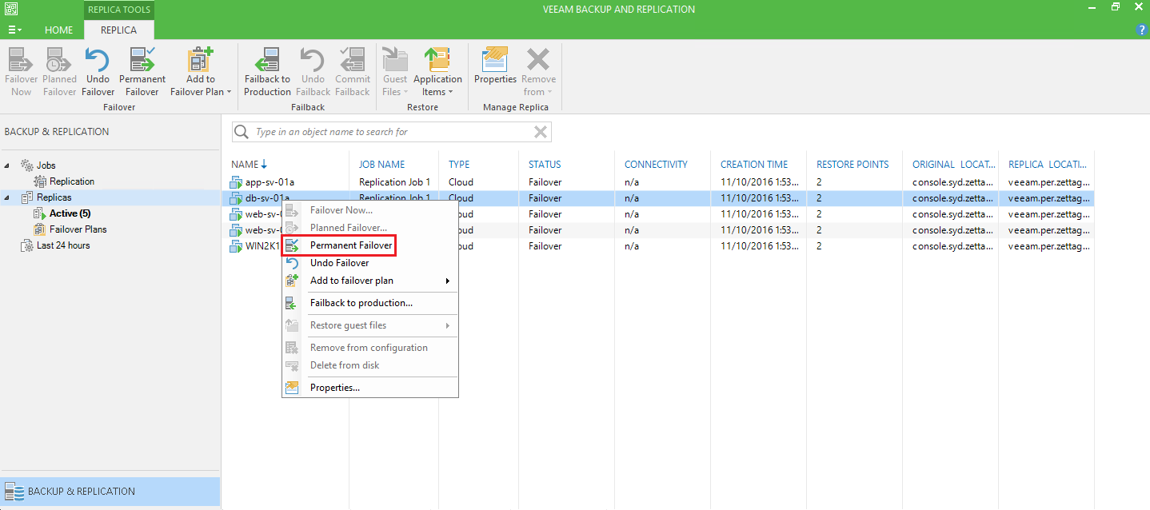Click the replica location cell for WIN2K1
This screenshot has width=1150, height=510.
(1048, 246)
